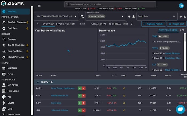Upload a virtual portfolio file icon

coord(134,17)
